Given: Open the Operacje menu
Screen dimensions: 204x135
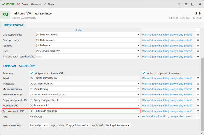Looking at the screenshot, I should pos(36,4).
